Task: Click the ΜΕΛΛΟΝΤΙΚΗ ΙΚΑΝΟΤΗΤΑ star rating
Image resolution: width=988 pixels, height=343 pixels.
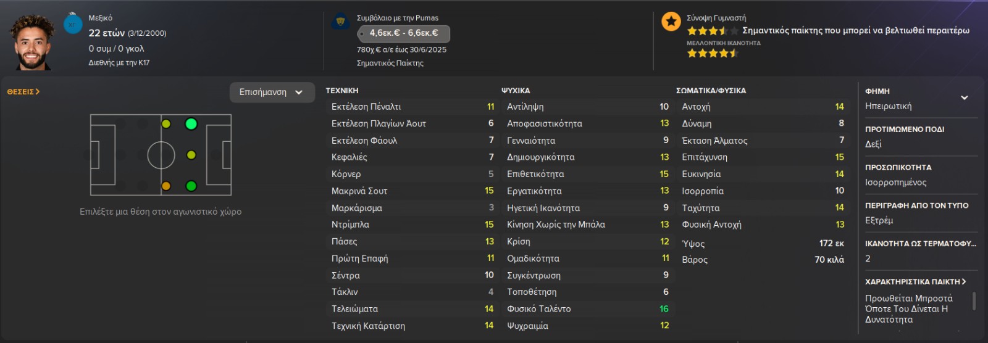Action: click(x=713, y=54)
